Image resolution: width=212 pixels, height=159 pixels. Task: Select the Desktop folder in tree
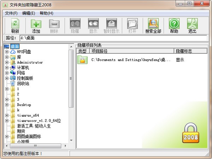pyautogui.click(x=24, y=105)
